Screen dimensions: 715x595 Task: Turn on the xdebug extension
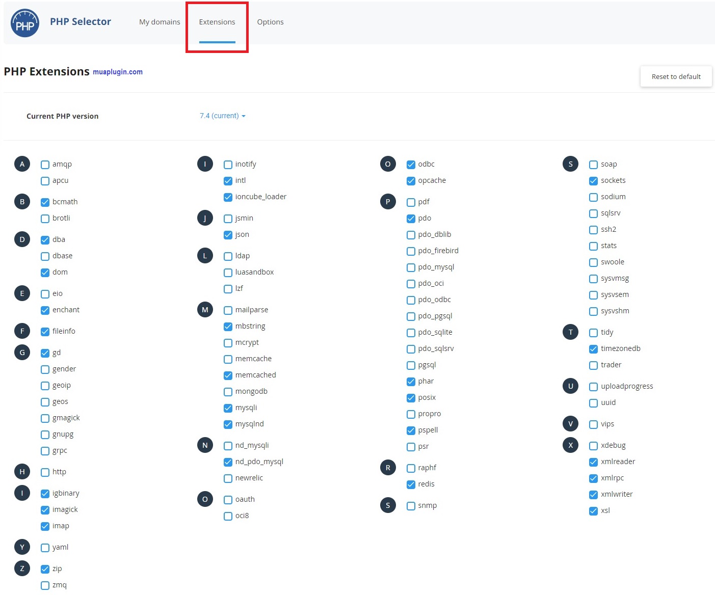coord(593,446)
